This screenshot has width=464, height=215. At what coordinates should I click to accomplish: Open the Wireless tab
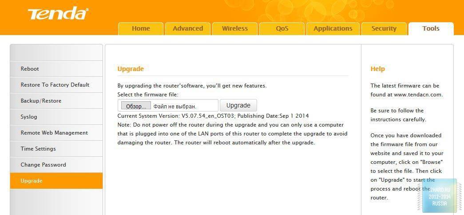(235, 29)
